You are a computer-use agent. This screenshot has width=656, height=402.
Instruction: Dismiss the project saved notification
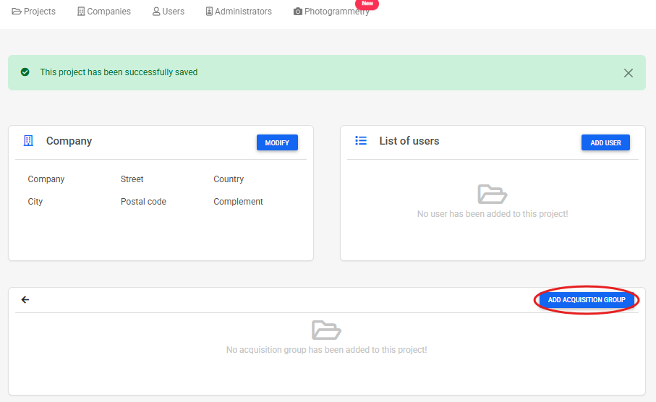pyautogui.click(x=628, y=73)
